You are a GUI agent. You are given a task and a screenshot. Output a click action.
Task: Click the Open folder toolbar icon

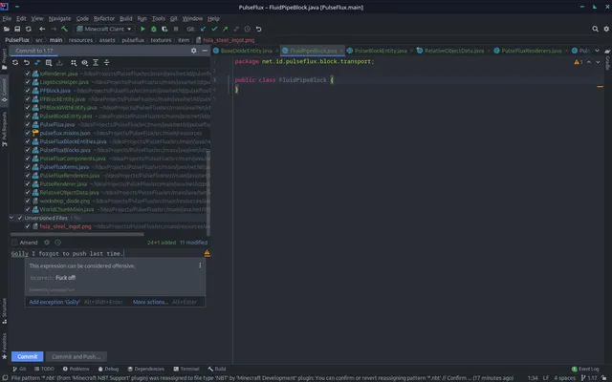(x=7, y=29)
